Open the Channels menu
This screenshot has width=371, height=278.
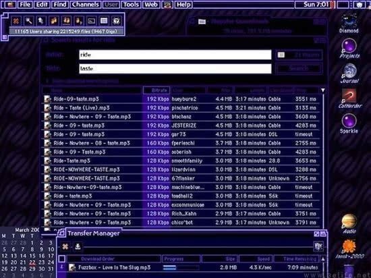coord(86,5)
